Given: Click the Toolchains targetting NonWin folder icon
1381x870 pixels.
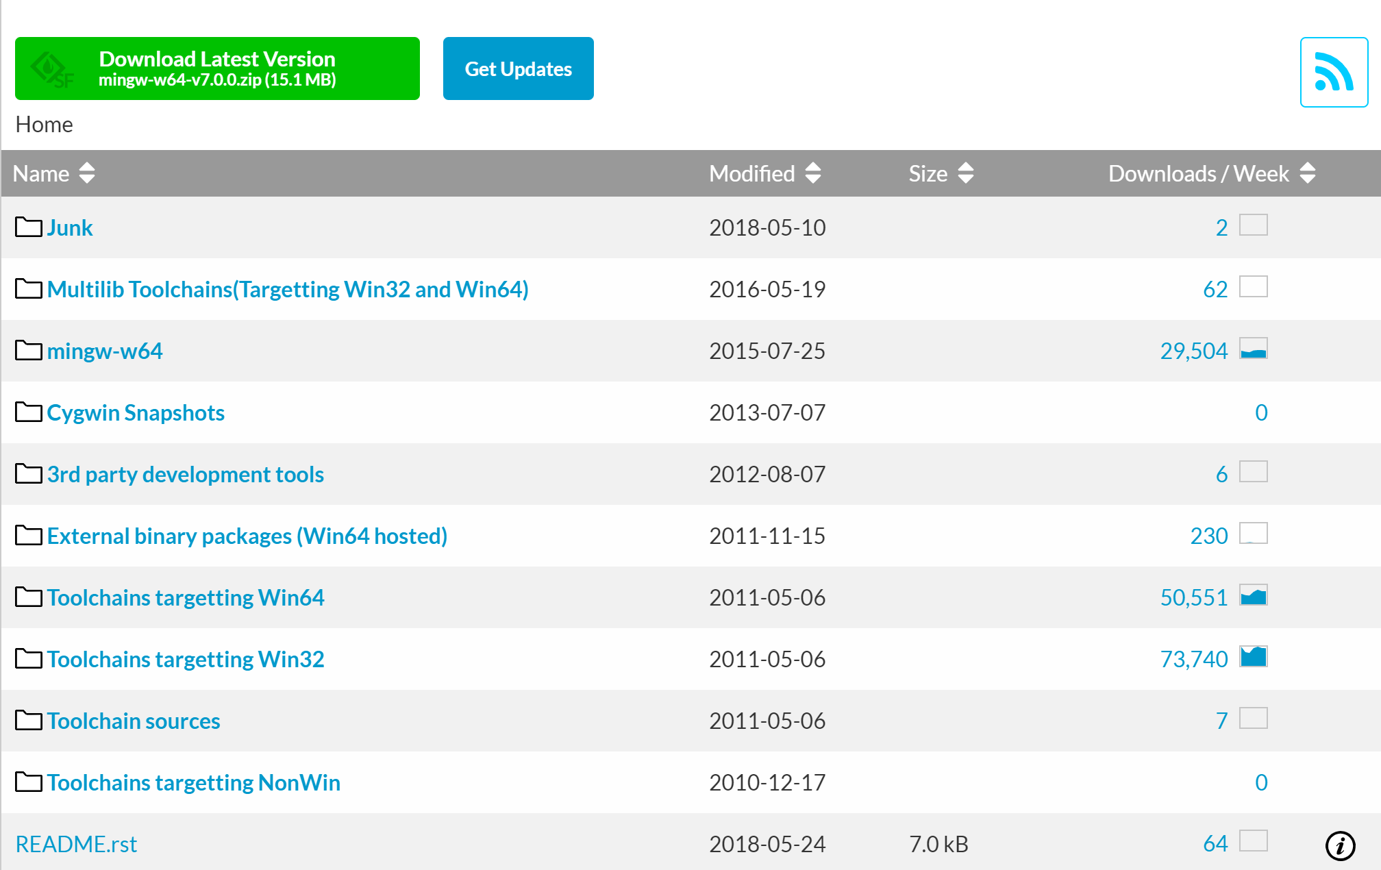Looking at the screenshot, I should click(x=29, y=782).
